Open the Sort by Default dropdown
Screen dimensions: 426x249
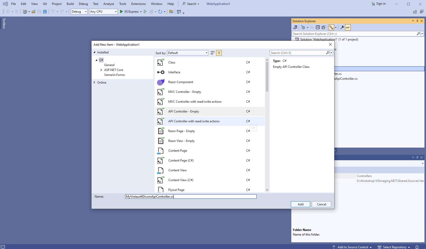188,53
